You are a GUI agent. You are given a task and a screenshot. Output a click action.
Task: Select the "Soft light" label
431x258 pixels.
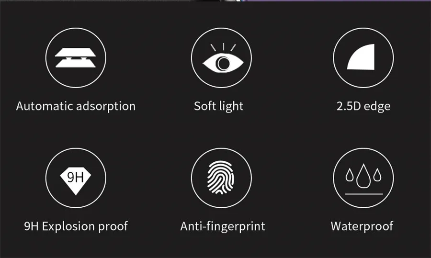click(x=218, y=106)
